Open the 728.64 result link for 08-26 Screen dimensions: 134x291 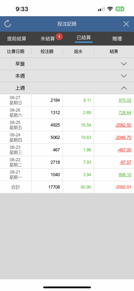coord(125,113)
